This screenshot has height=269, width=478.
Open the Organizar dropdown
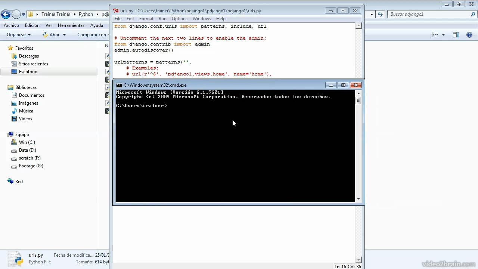[x=19, y=35]
